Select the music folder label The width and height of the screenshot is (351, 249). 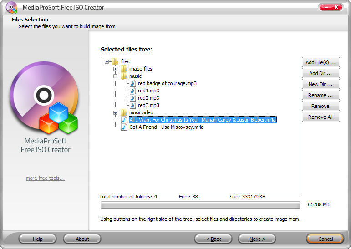click(x=135, y=76)
